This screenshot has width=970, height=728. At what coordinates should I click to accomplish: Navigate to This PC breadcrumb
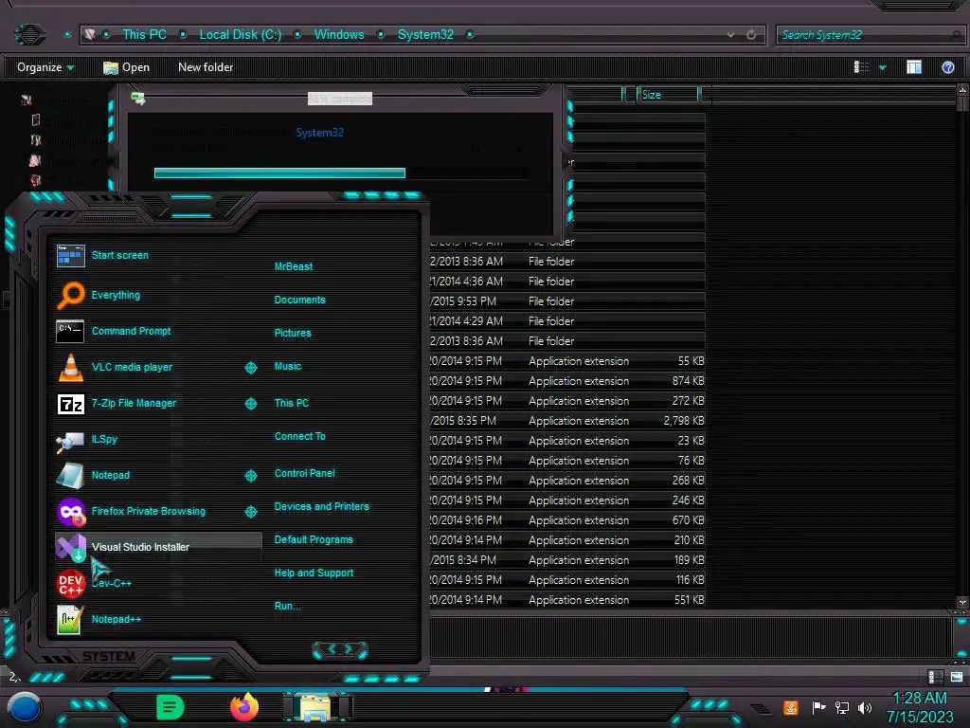click(144, 35)
